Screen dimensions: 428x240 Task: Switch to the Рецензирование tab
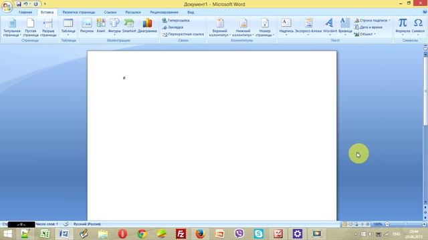164,12
